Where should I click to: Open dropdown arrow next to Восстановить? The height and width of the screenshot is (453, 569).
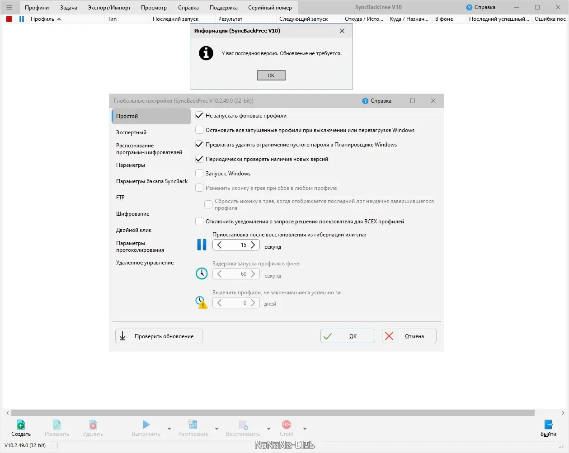coord(268,429)
